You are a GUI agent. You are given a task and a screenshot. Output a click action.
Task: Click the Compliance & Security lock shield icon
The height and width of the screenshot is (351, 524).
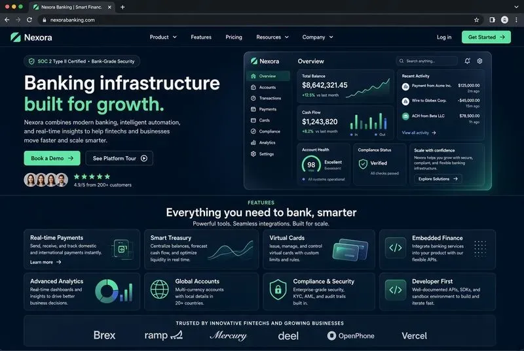(278, 290)
